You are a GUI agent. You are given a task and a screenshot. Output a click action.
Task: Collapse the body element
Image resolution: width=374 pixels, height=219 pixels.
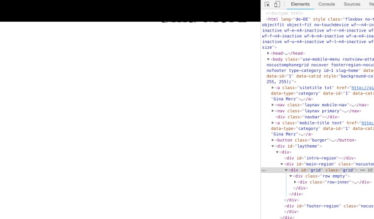point(268,59)
